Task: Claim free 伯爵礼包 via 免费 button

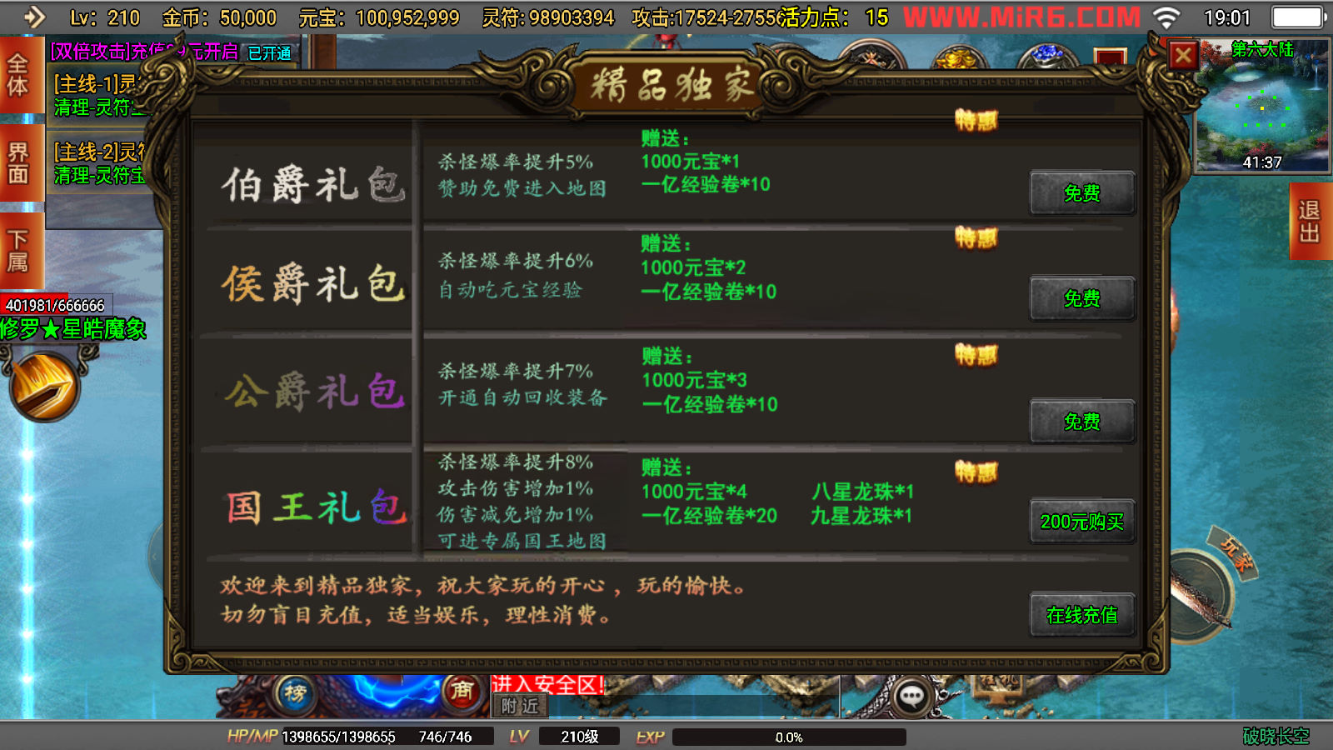Action: [x=1082, y=193]
